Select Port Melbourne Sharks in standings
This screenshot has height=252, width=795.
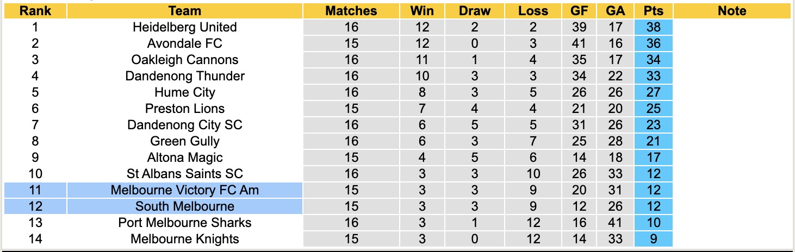pyautogui.click(x=185, y=223)
